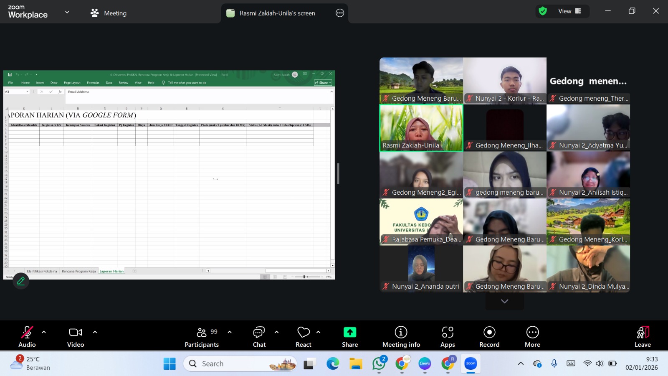Open the React hearts icon
Viewport: 668px width, 376px height.
pyautogui.click(x=304, y=333)
